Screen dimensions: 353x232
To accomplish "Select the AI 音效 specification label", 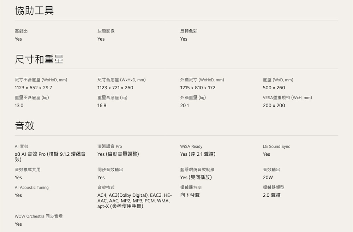I will click(x=22, y=147).
